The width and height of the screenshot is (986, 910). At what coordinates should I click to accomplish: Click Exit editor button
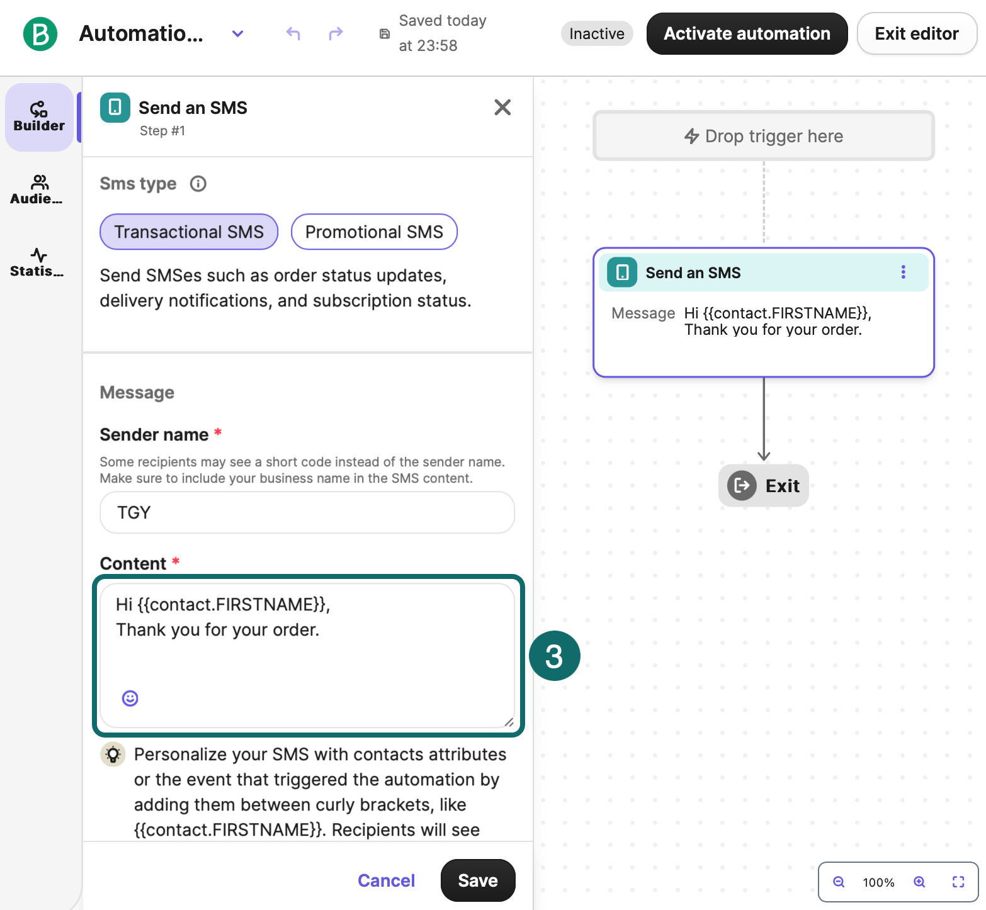click(917, 33)
